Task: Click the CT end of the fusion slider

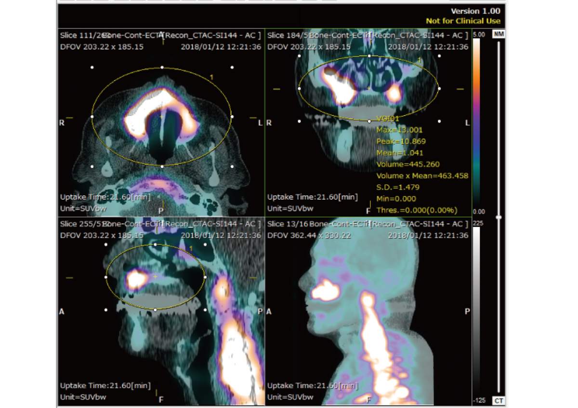Action: pyautogui.click(x=498, y=401)
